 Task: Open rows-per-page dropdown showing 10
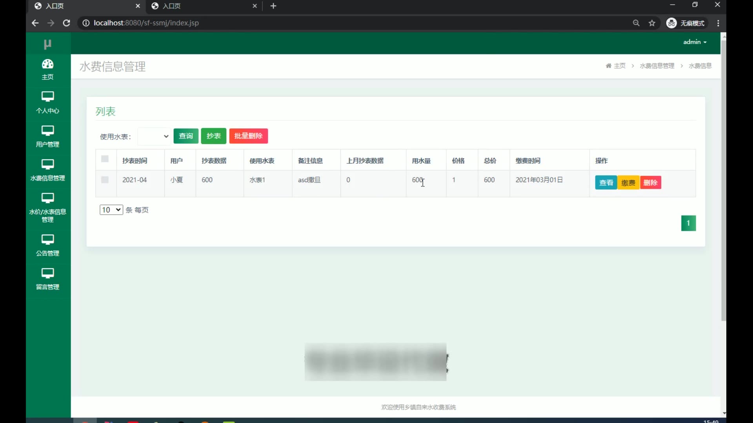(x=111, y=210)
